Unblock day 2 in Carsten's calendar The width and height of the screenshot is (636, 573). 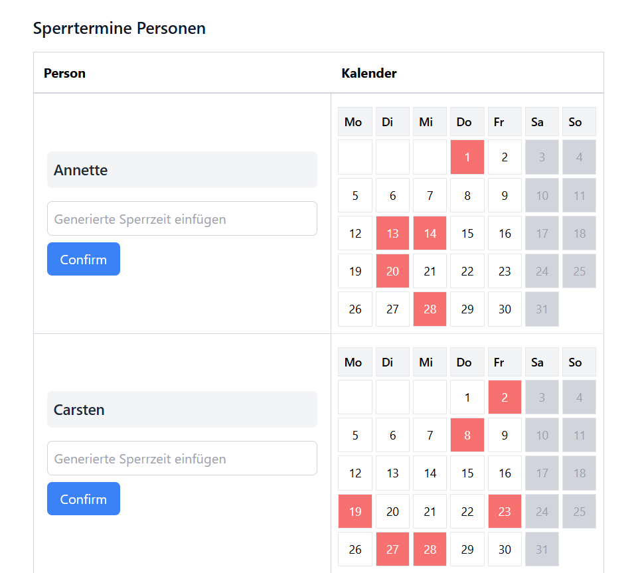click(x=505, y=396)
